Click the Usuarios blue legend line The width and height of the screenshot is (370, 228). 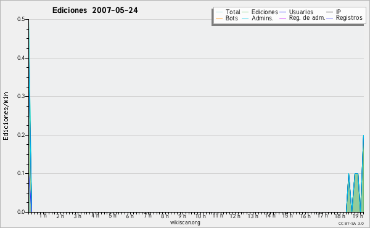click(x=282, y=12)
